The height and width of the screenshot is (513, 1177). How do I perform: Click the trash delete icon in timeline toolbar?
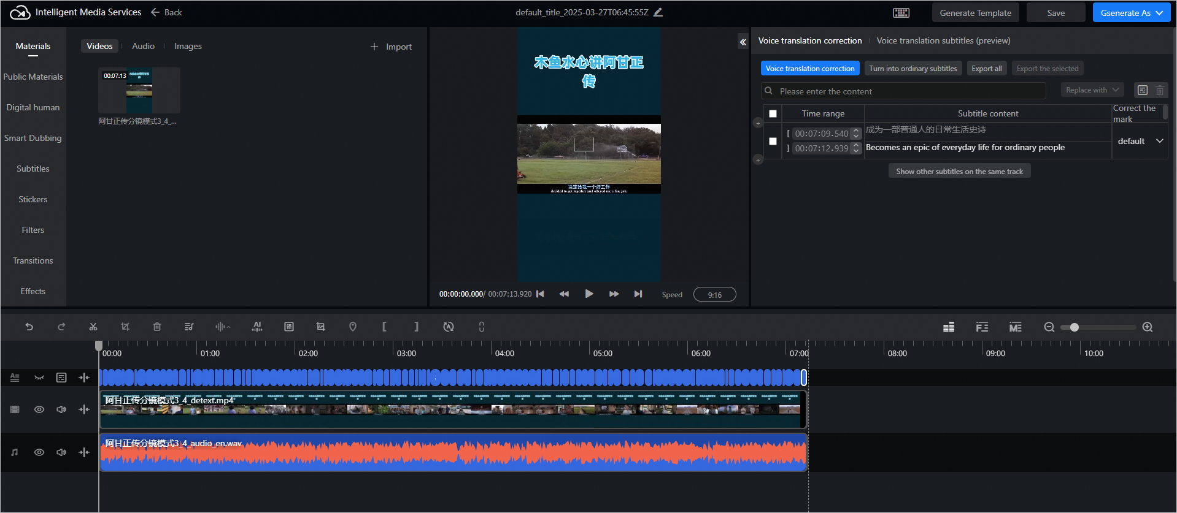coord(157,327)
